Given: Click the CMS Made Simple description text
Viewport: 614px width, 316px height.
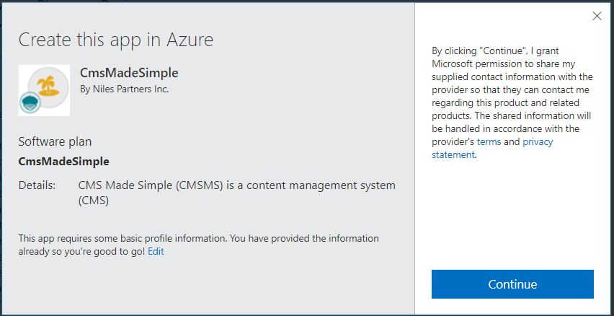Looking at the screenshot, I should coord(236,185).
